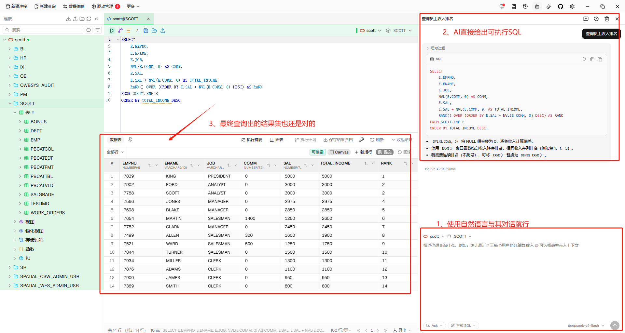The width and height of the screenshot is (625, 333).
Task: Open the AI robot assistant panel
Action: point(537,7)
